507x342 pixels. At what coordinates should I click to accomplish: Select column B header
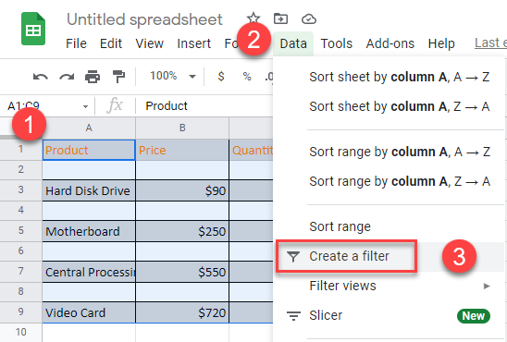(x=182, y=128)
